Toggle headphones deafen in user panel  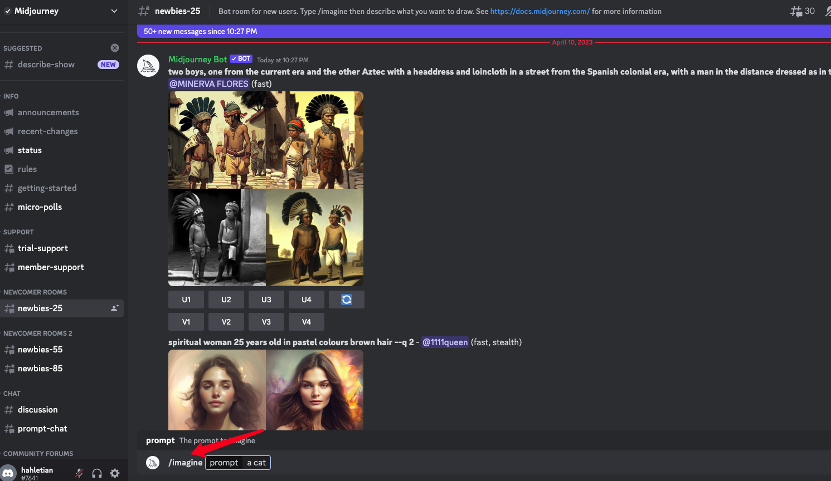[97, 473]
